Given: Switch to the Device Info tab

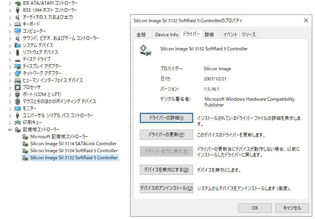Looking at the screenshot, I should (x=167, y=35).
